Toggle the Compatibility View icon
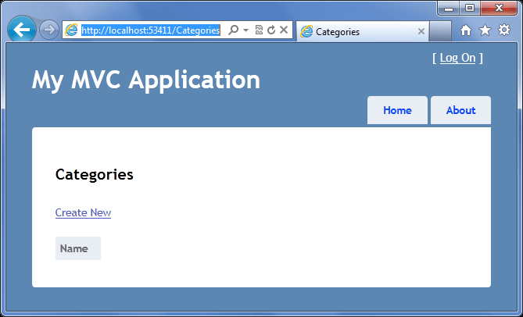The width and height of the screenshot is (523, 317). click(x=259, y=30)
